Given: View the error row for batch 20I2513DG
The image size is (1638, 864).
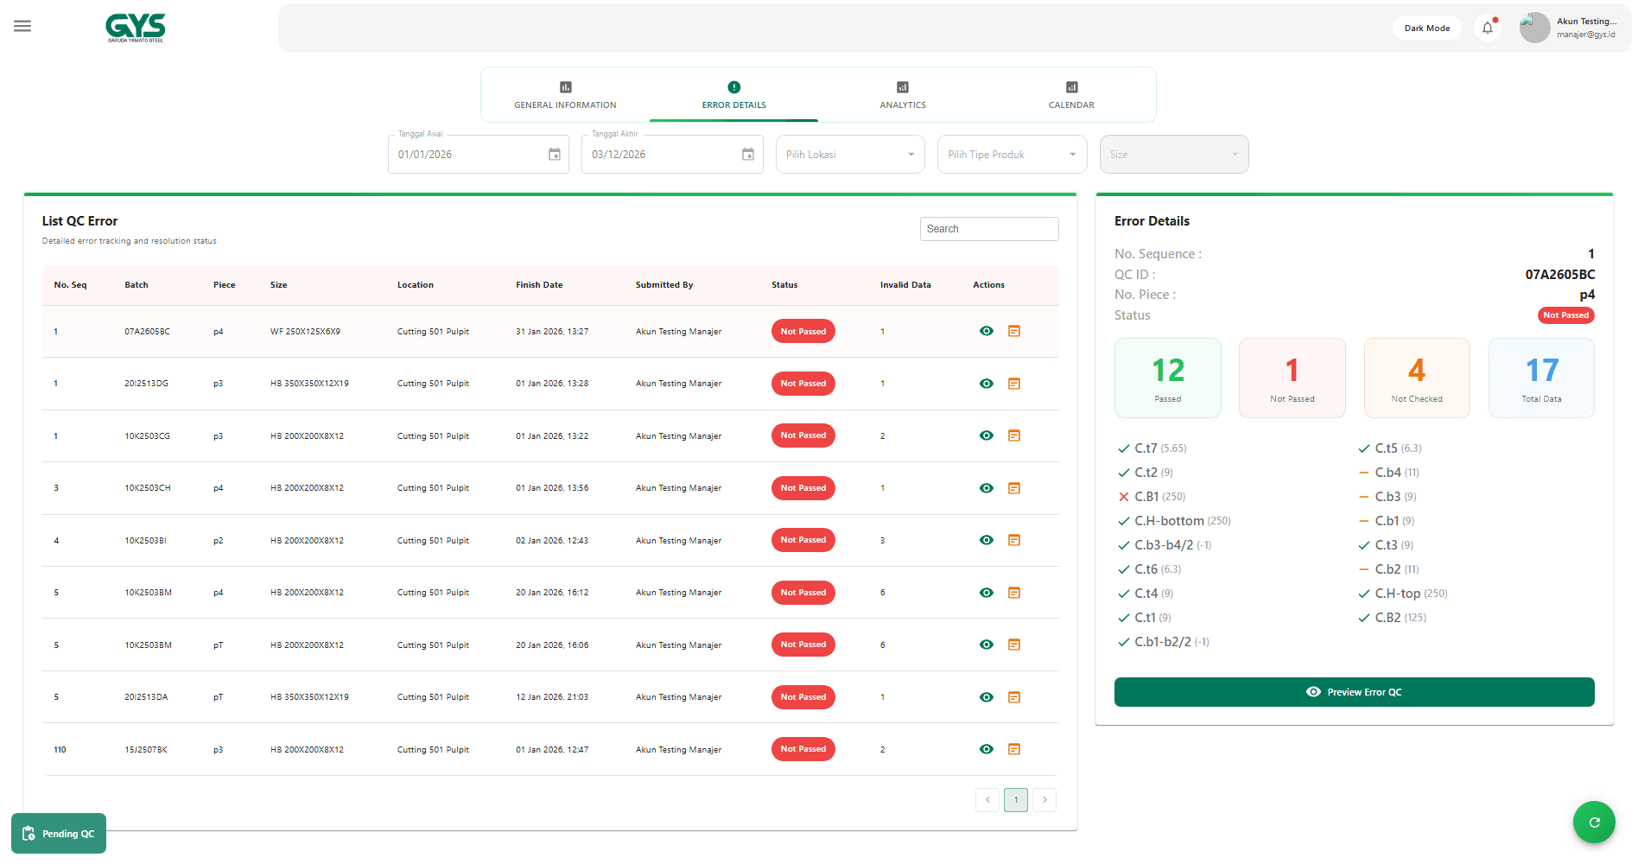Looking at the screenshot, I should click(x=986, y=384).
